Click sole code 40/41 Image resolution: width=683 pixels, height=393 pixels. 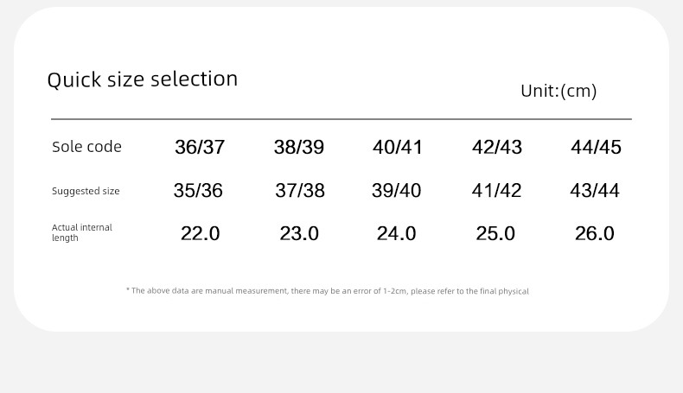point(397,147)
